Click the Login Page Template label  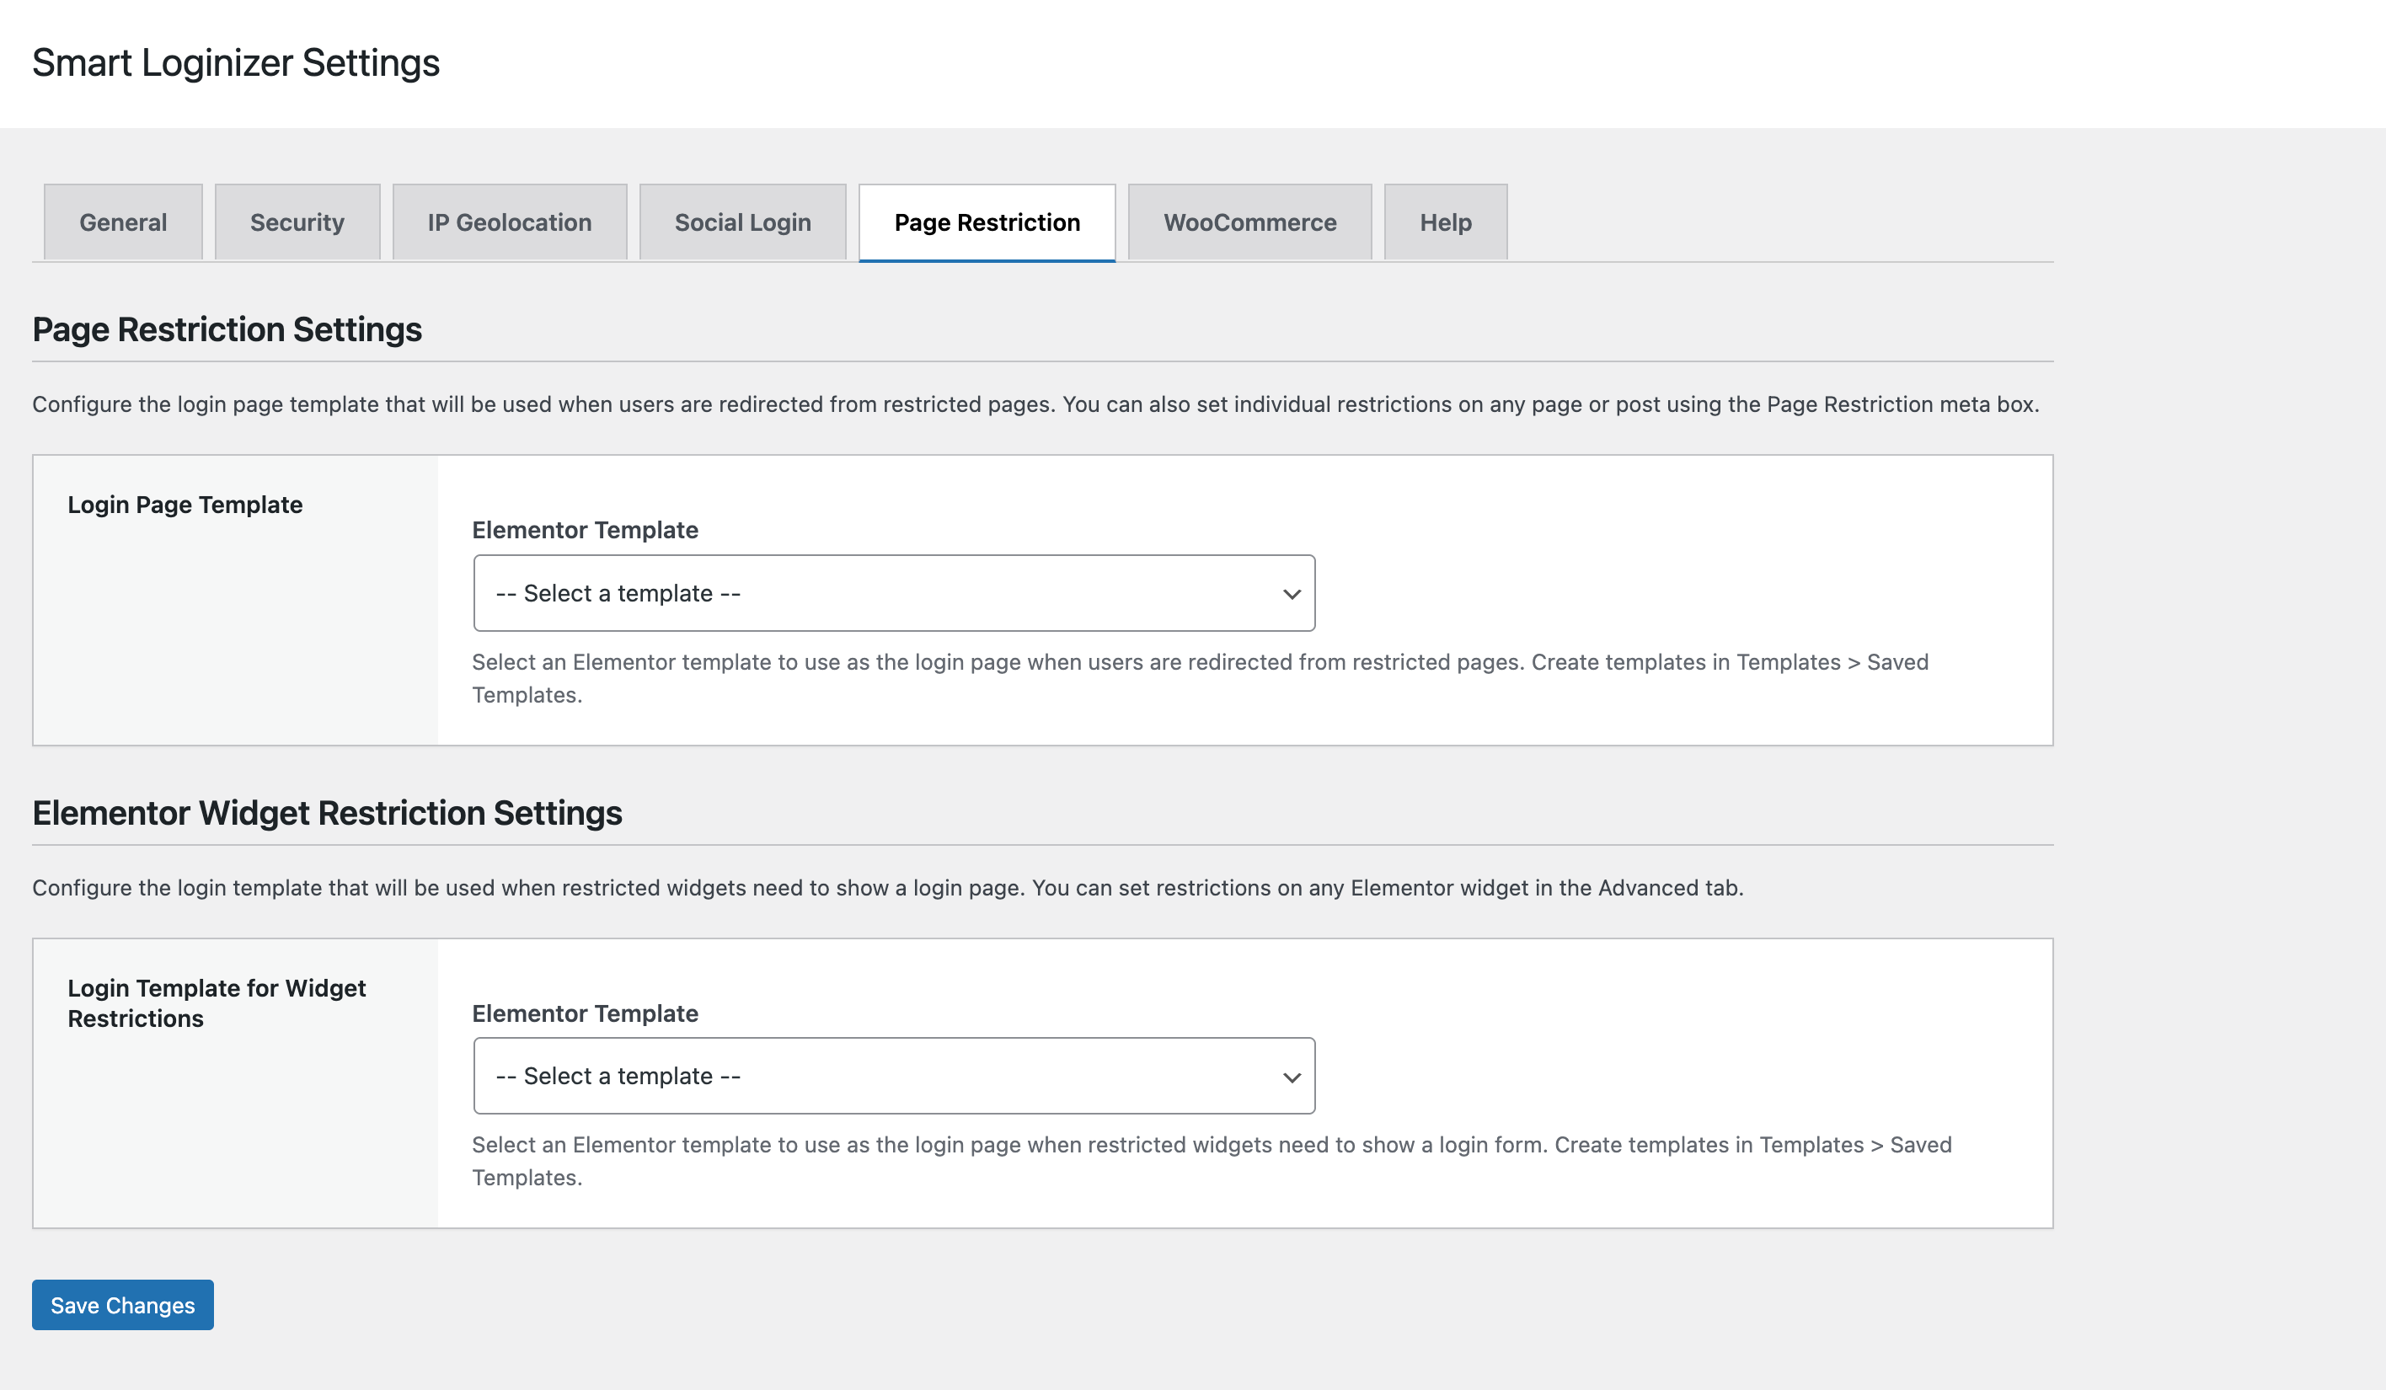click(x=185, y=505)
